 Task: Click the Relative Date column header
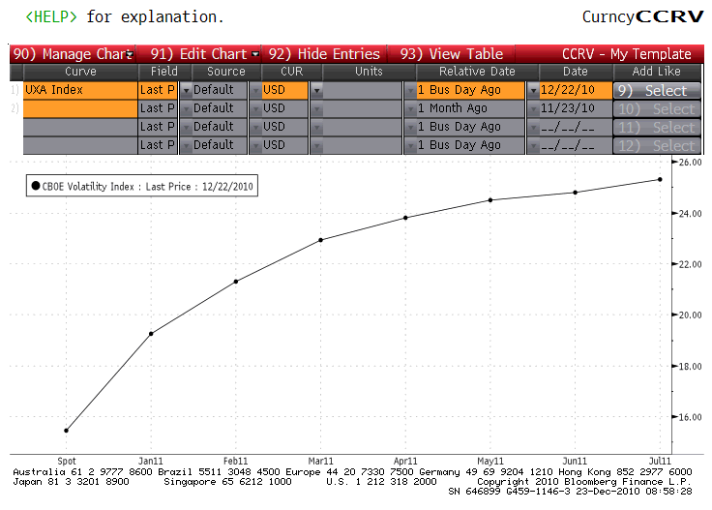coord(477,72)
